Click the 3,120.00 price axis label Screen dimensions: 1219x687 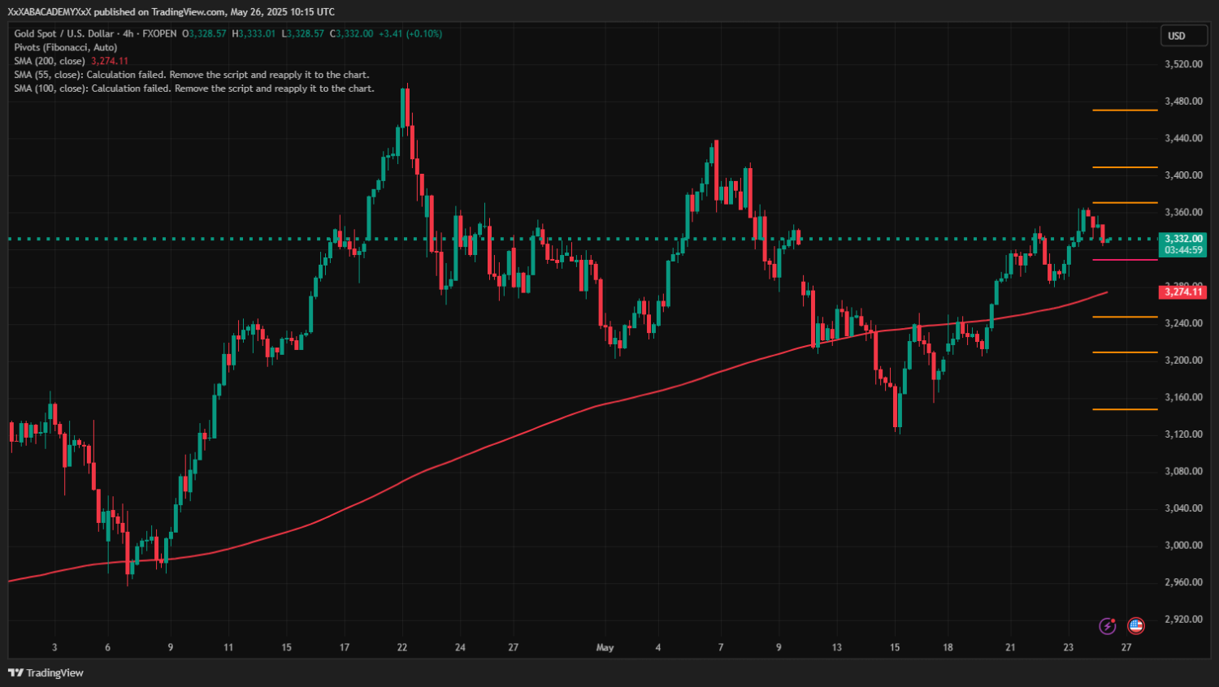coord(1183,434)
